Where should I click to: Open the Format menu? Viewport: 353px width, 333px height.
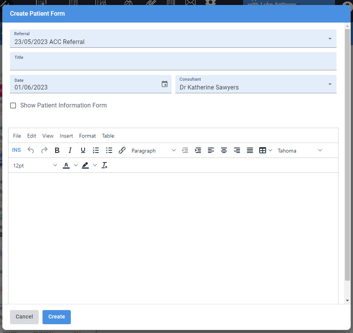[87, 136]
